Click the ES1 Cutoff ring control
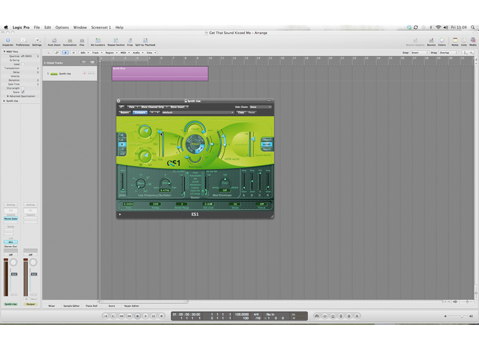The image size is (479, 355). [195, 127]
